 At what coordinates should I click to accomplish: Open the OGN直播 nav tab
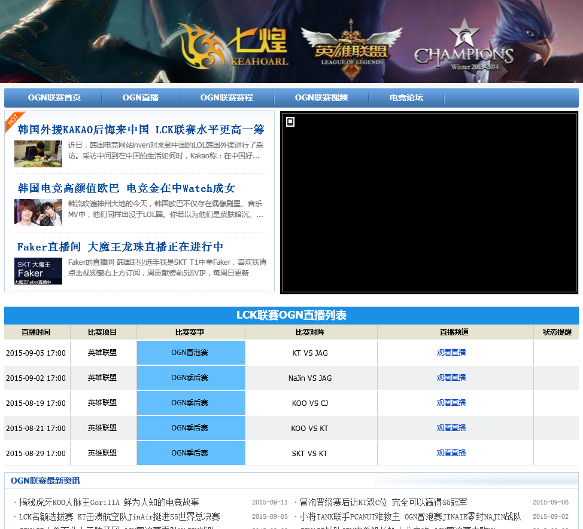[141, 97]
